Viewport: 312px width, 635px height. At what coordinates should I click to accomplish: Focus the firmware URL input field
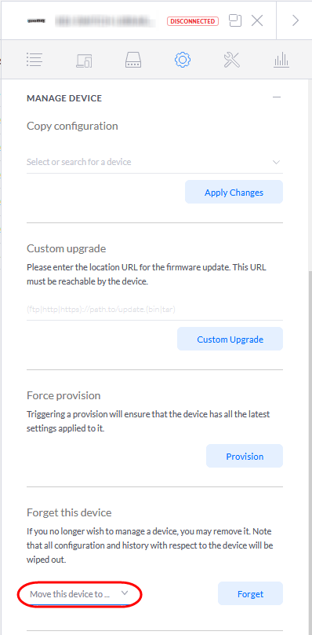coord(154,310)
